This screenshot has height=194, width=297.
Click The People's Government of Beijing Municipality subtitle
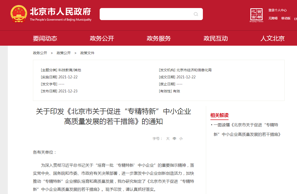point(61,20)
